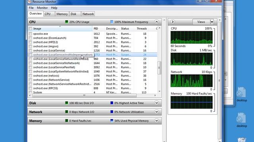The image size is (254, 142).
Task: Check the svchost.exe (imgsvc) checkbox
Action: click(30, 46)
